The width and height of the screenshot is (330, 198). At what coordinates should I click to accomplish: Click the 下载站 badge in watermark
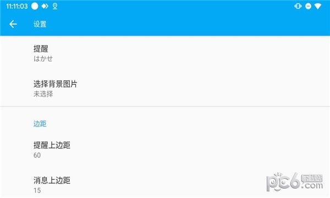pos(312,178)
